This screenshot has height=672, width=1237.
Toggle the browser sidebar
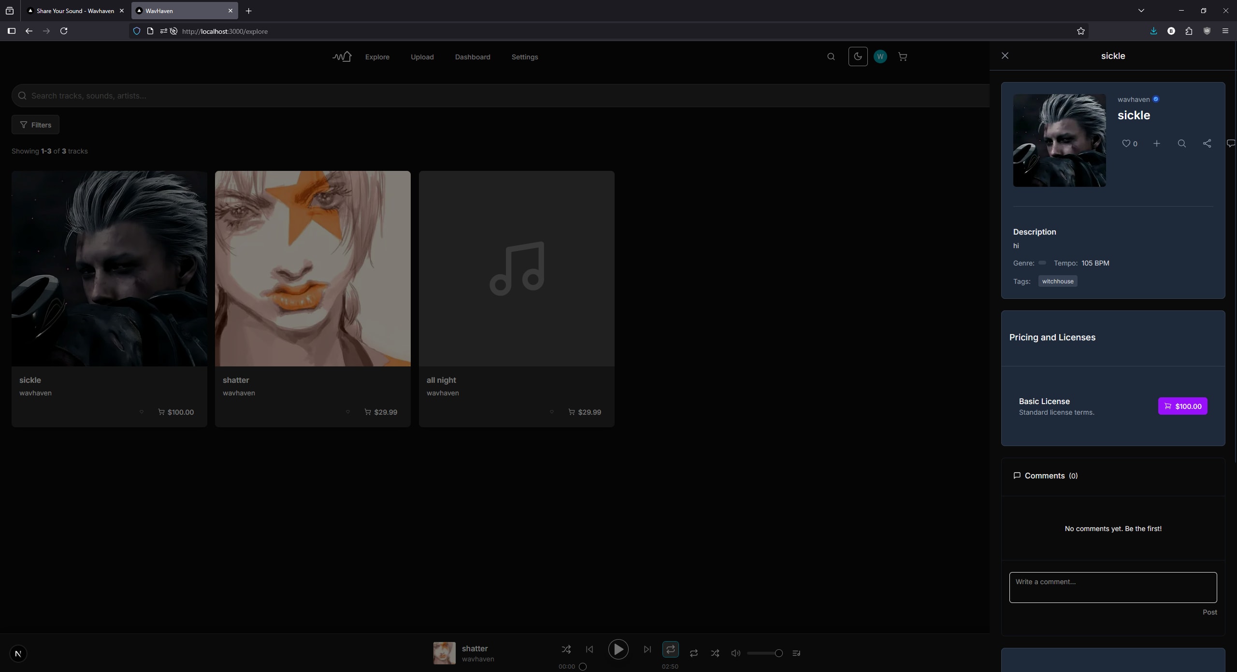click(12, 31)
